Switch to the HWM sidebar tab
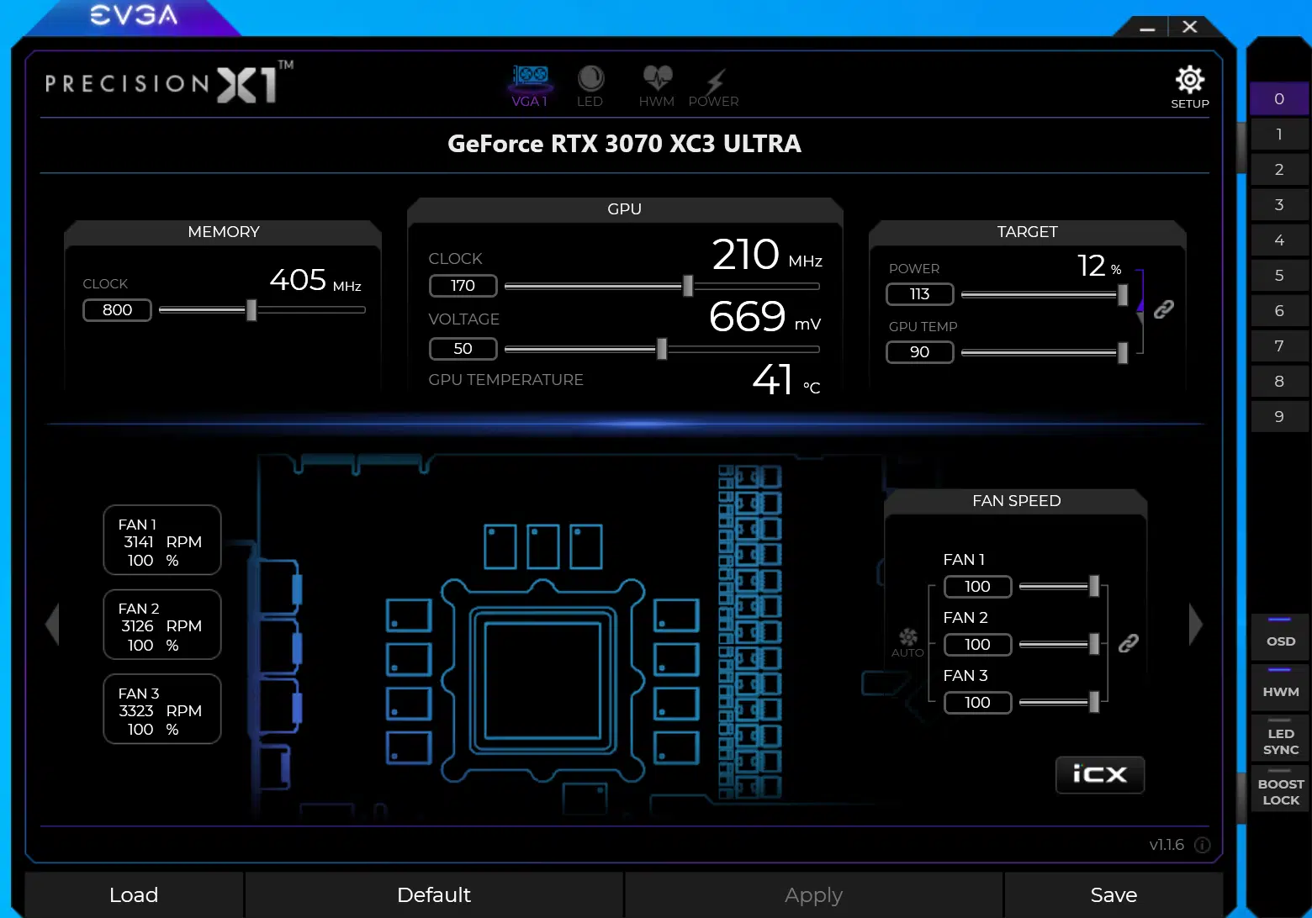This screenshot has height=918, width=1312. click(x=1279, y=689)
